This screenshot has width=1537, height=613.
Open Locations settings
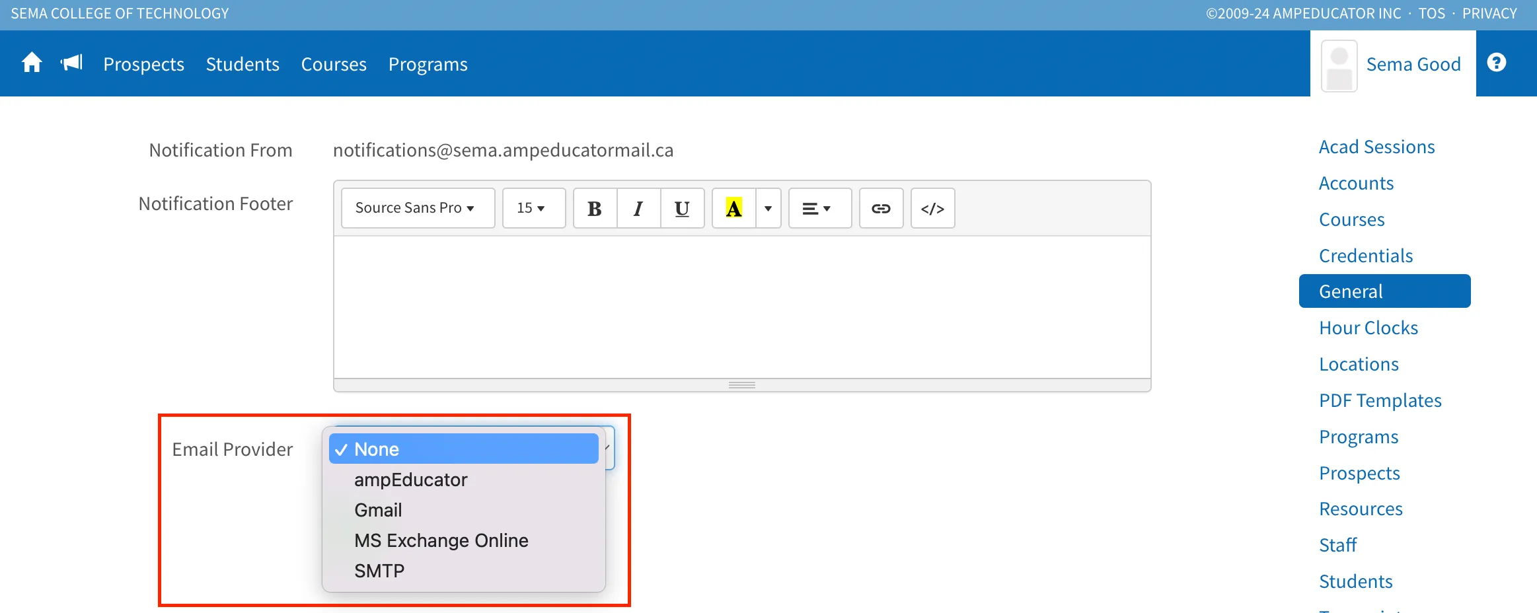(1359, 364)
